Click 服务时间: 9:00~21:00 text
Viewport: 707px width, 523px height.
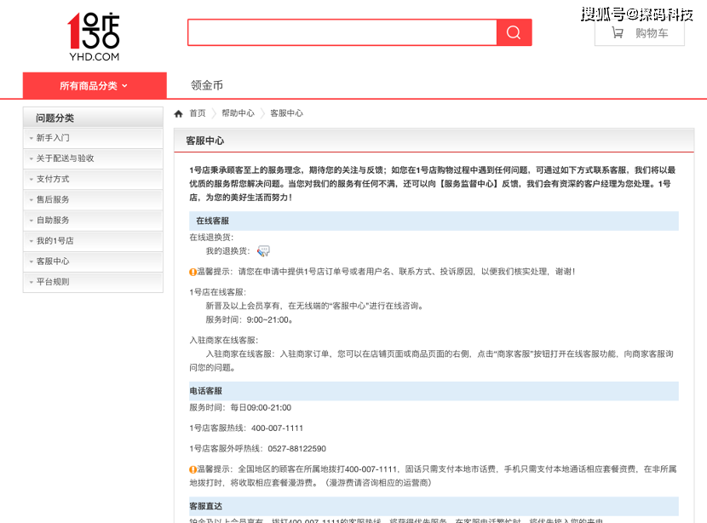click(250, 320)
